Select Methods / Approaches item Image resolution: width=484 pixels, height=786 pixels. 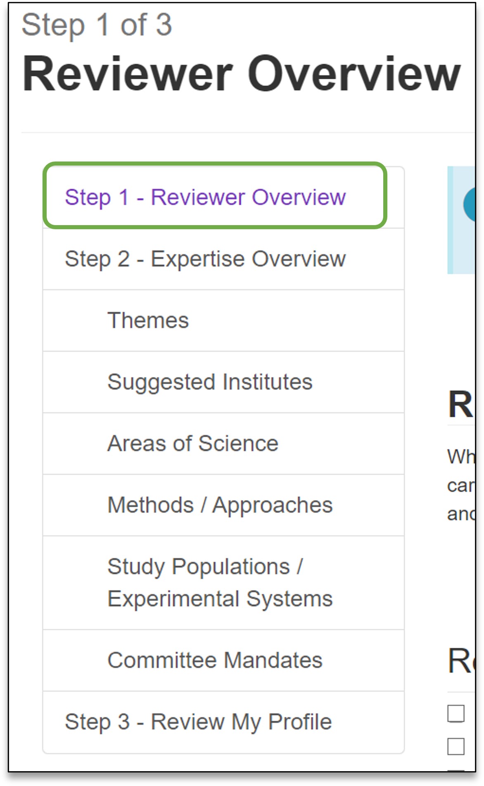click(x=220, y=505)
